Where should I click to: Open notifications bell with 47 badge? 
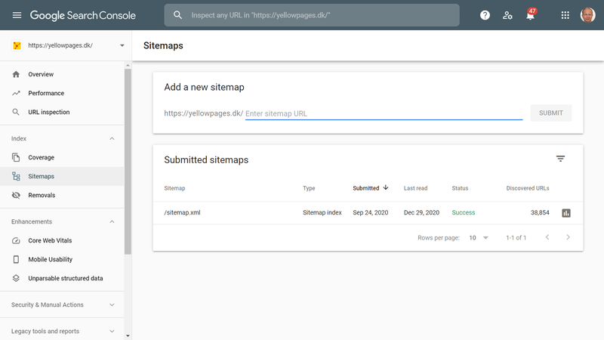[531, 14]
